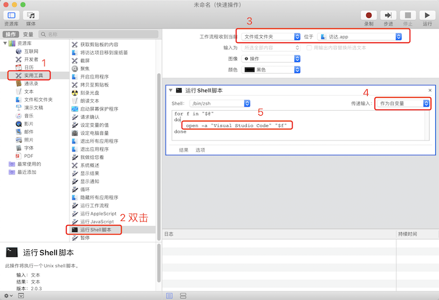Viewport: 439px width, 300px height.
Task: Show the log view using bottom list icon
Action: (169, 295)
